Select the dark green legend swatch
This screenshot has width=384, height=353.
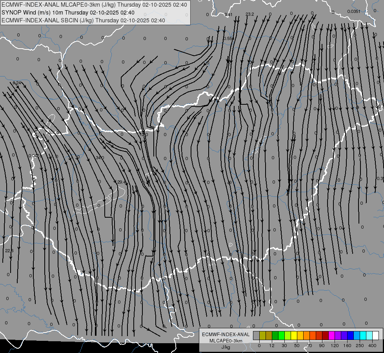(275, 335)
